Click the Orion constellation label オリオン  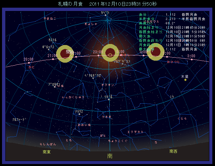[109, 85]
